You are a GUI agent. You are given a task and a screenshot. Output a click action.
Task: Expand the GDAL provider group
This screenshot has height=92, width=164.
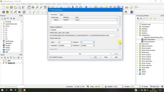[137, 70]
